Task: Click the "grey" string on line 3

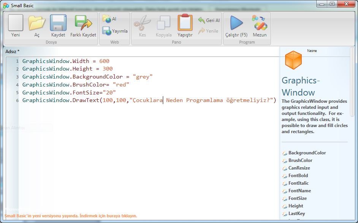Action: [143, 77]
